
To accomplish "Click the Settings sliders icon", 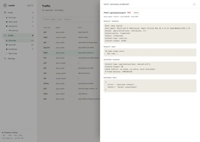I will [x=5, y=59].
